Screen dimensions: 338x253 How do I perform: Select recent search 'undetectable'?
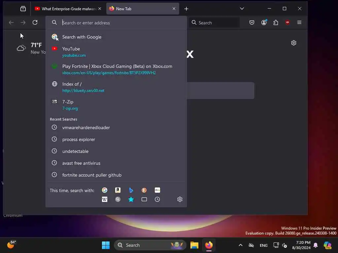(x=116, y=151)
